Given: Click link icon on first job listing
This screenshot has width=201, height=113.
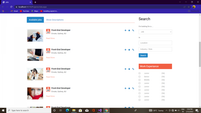Looking at the screenshot, I should point(133,30).
